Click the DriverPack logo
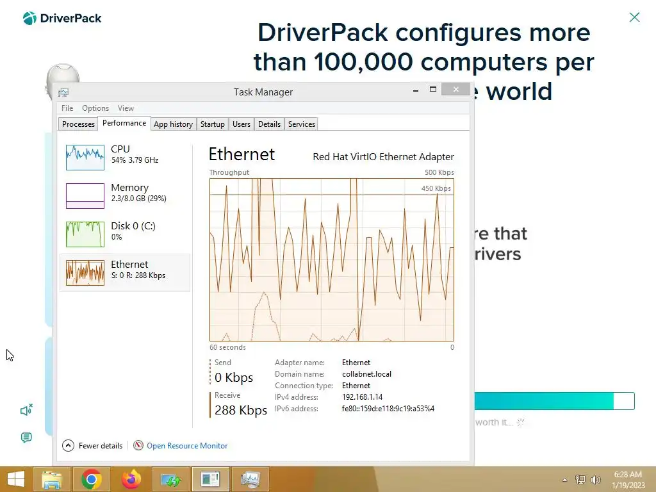The image size is (656, 492). click(62, 19)
